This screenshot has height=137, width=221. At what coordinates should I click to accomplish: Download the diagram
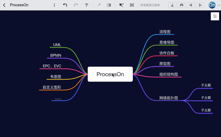pyautogui.click(x=172, y=5)
